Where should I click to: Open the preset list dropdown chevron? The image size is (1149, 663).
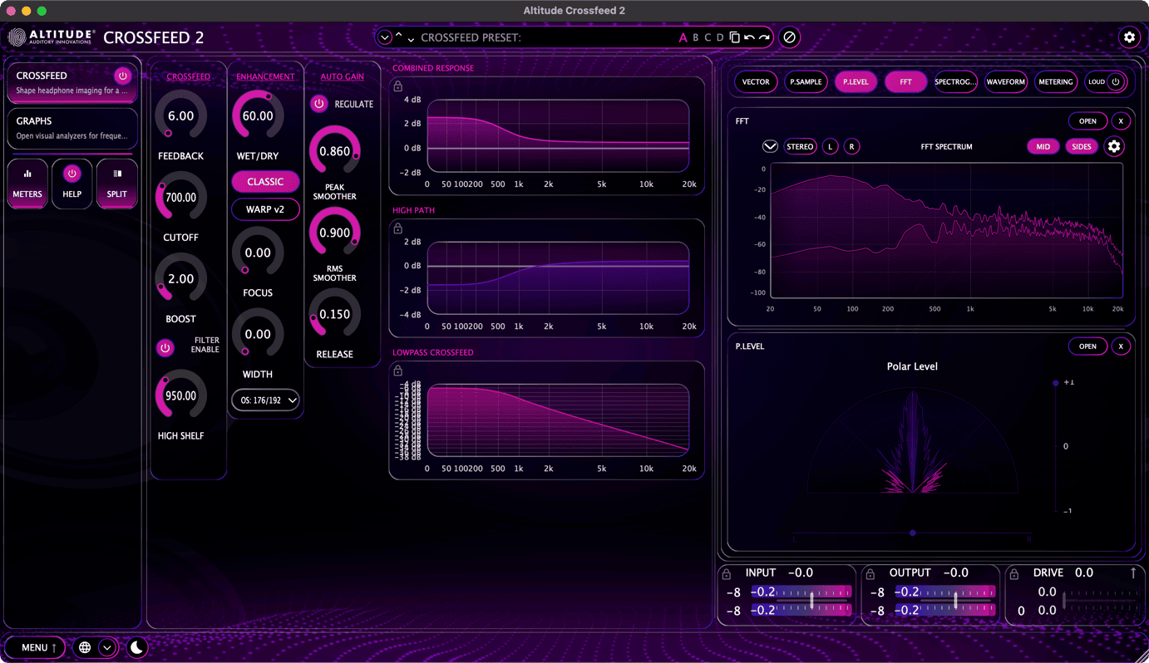point(384,37)
